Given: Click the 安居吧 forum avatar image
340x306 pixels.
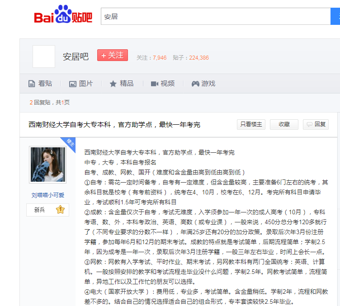Looking at the screenshot, I should pos(44,56).
